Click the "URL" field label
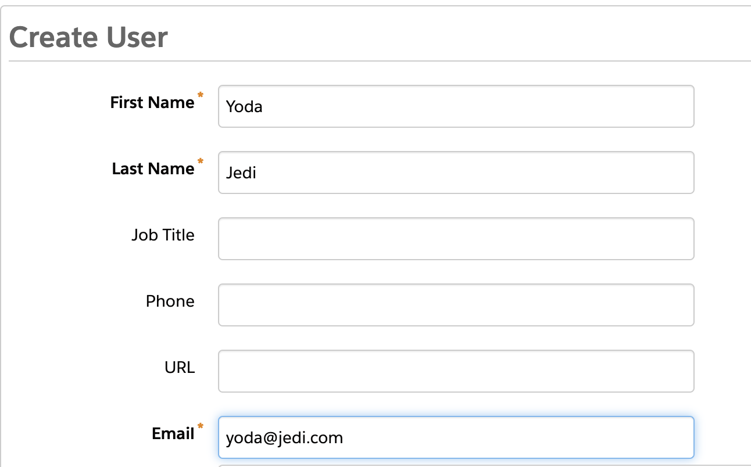The height and width of the screenshot is (467, 751). pos(180,368)
